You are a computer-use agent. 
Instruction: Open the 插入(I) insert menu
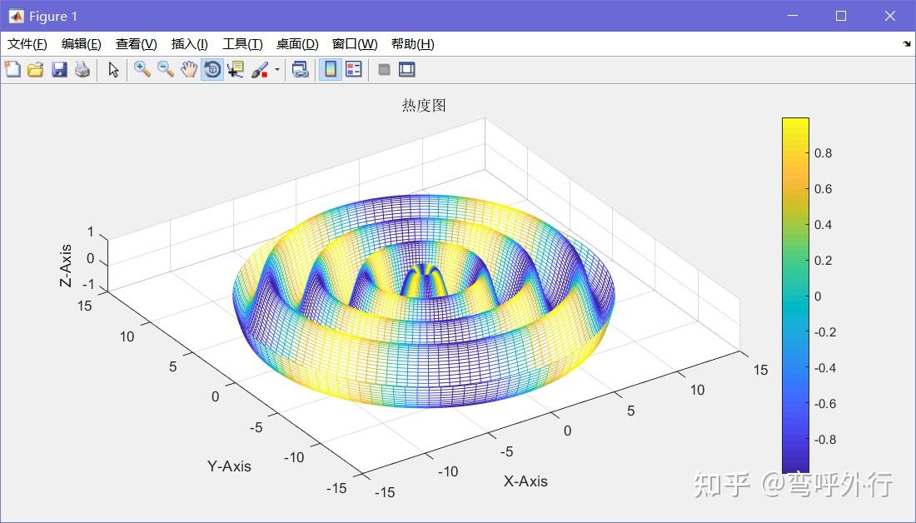(x=189, y=44)
